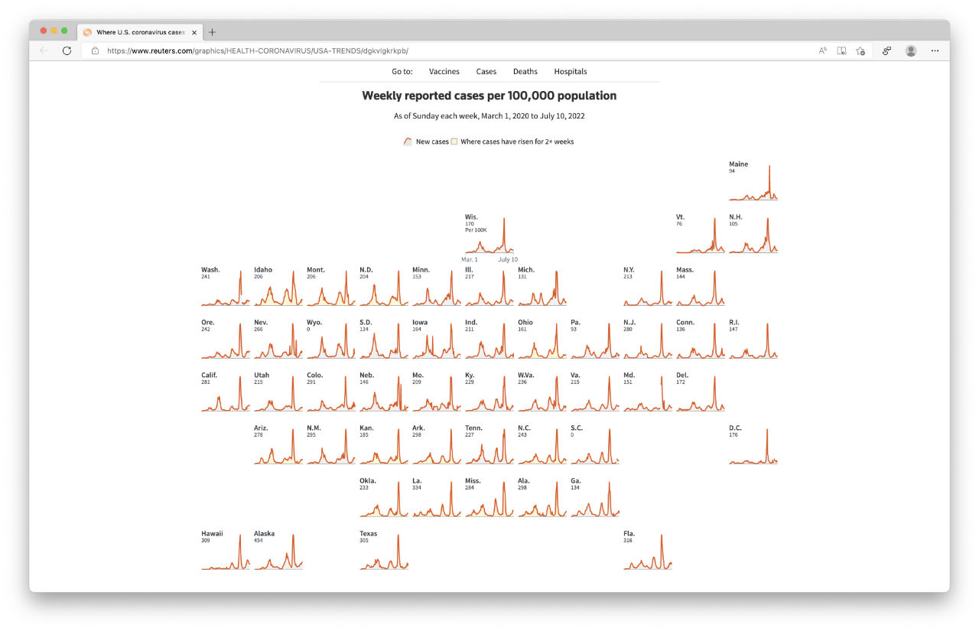
Task: Open a new tab with plus button
Action: tap(212, 32)
